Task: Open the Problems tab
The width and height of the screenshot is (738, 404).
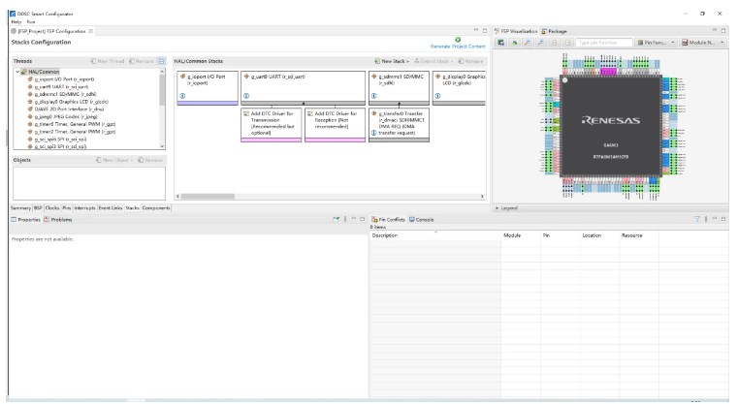Action: (x=58, y=220)
